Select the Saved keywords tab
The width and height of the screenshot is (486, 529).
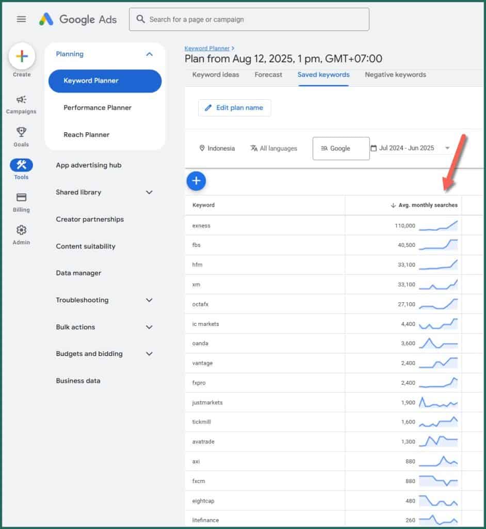[x=323, y=74]
